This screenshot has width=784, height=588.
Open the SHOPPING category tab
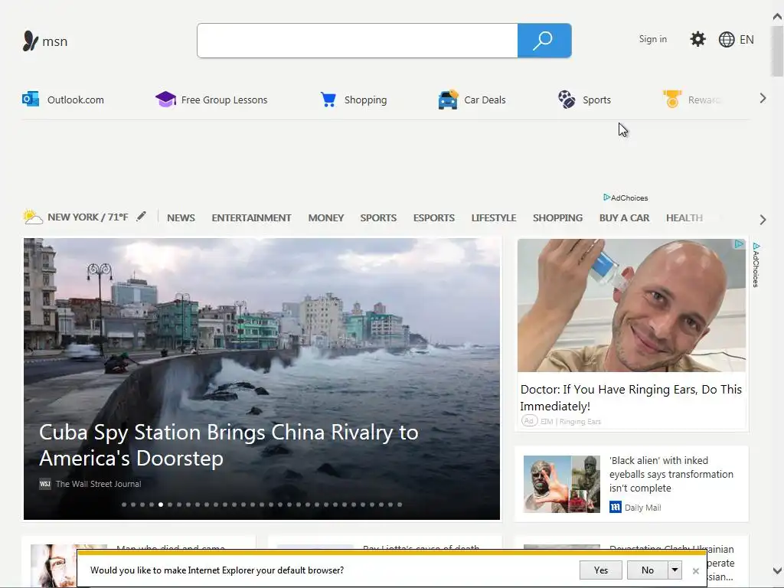(x=557, y=218)
